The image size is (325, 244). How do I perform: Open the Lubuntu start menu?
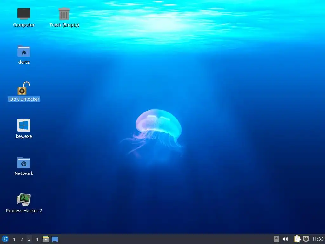click(x=5, y=239)
